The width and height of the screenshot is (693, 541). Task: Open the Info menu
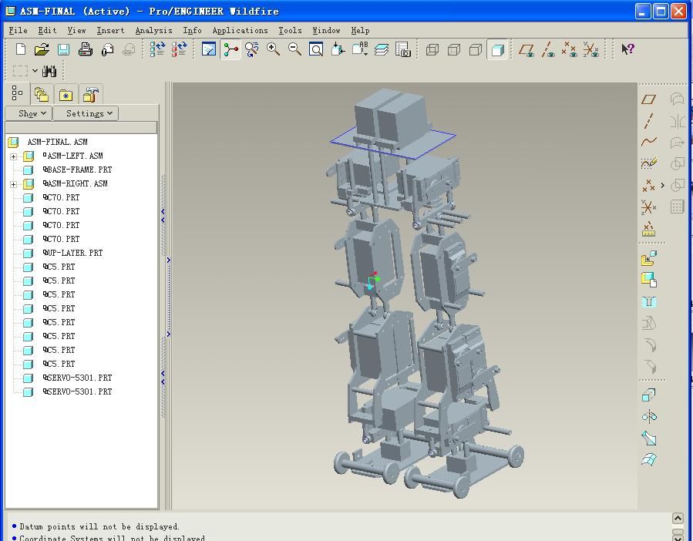(192, 31)
